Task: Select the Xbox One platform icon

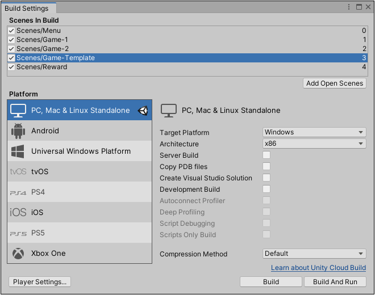Action: 18,254
